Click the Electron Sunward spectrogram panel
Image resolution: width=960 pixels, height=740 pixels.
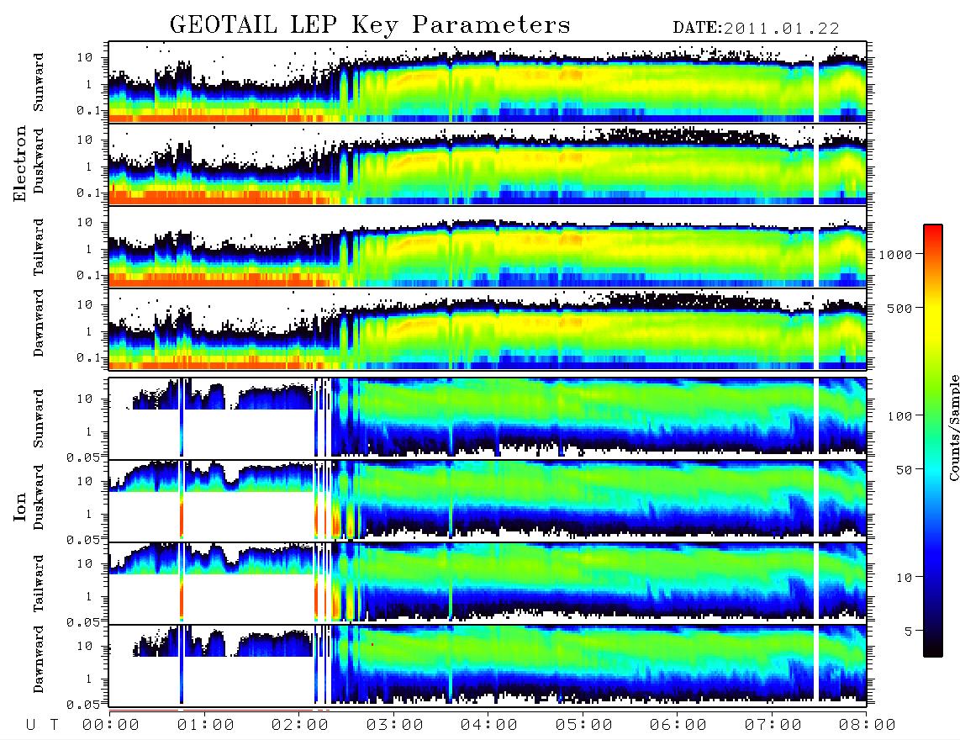(488, 82)
